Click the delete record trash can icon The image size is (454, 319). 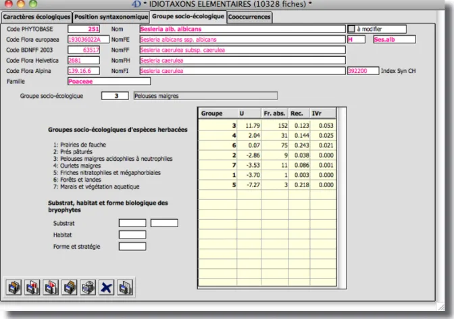(x=88, y=287)
